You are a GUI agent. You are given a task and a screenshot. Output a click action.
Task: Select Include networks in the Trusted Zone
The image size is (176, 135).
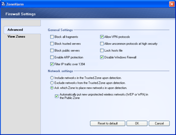[x=52, y=78]
